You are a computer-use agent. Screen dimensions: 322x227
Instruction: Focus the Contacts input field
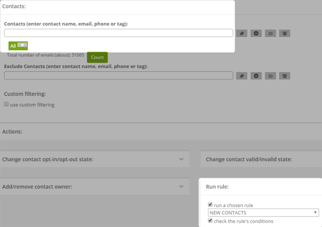tap(118, 33)
